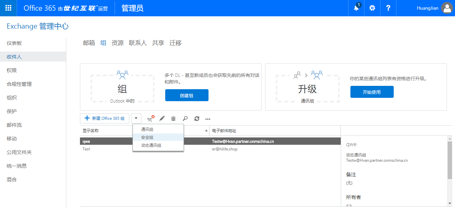
Task: Switch to the 资源 tab
Action: (118, 43)
